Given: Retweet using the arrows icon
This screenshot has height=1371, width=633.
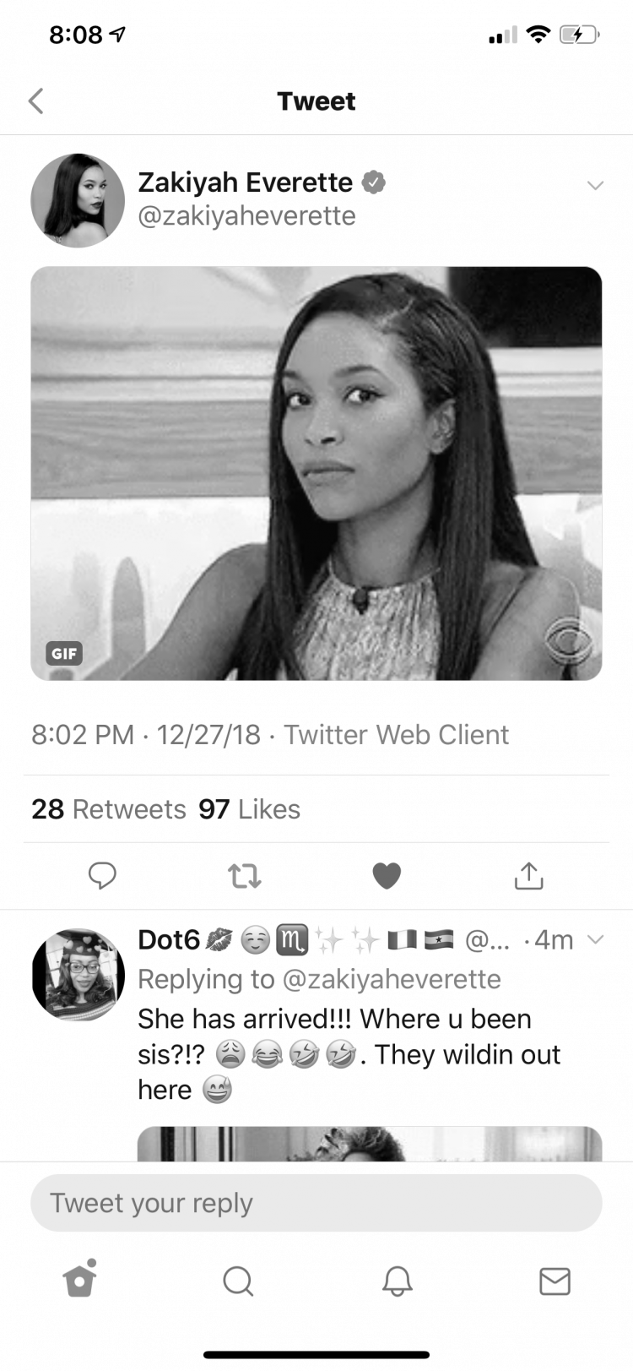Looking at the screenshot, I should point(245,876).
